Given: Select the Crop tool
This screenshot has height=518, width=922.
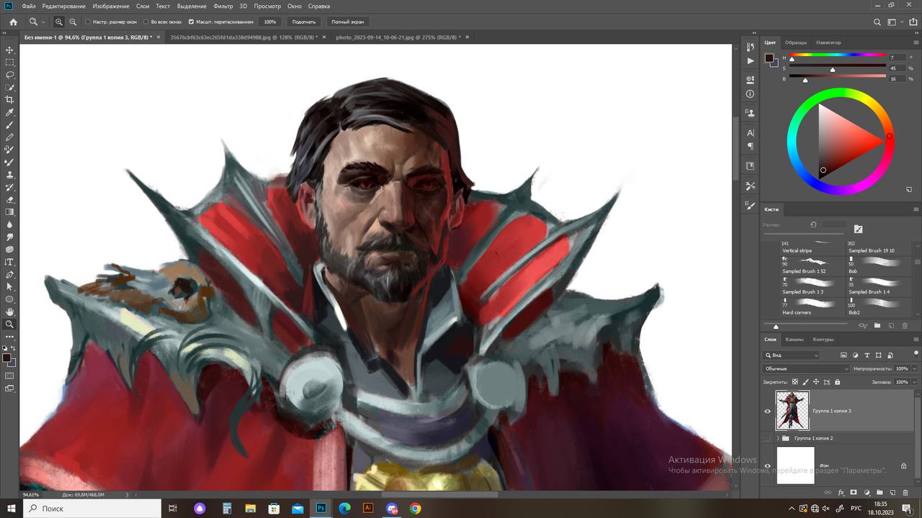Looking at the screenshot, I should tap(9, 100).
